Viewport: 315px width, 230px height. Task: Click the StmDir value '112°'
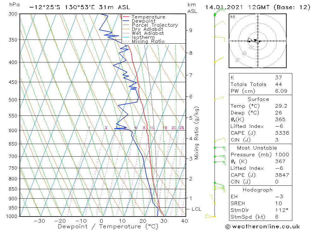tap(282, 210)
